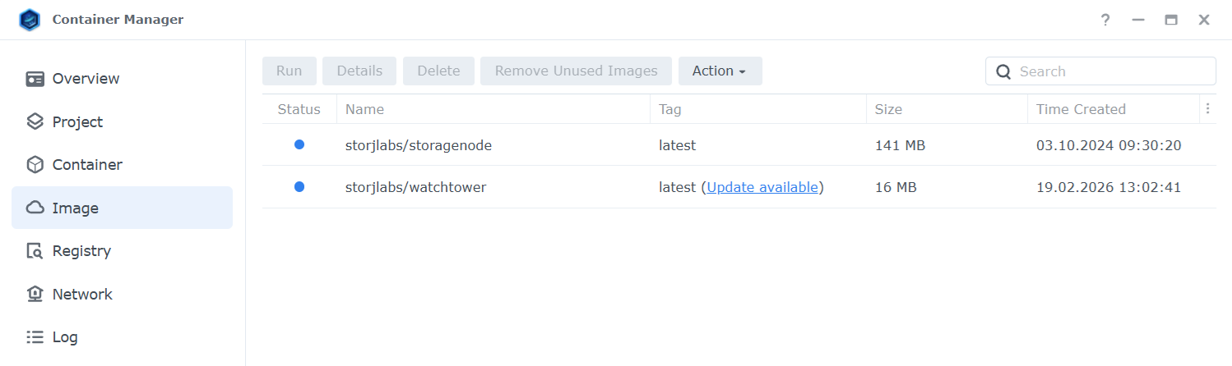
Task: Click the blue status dot for storagenode
Action: point(299,144)
